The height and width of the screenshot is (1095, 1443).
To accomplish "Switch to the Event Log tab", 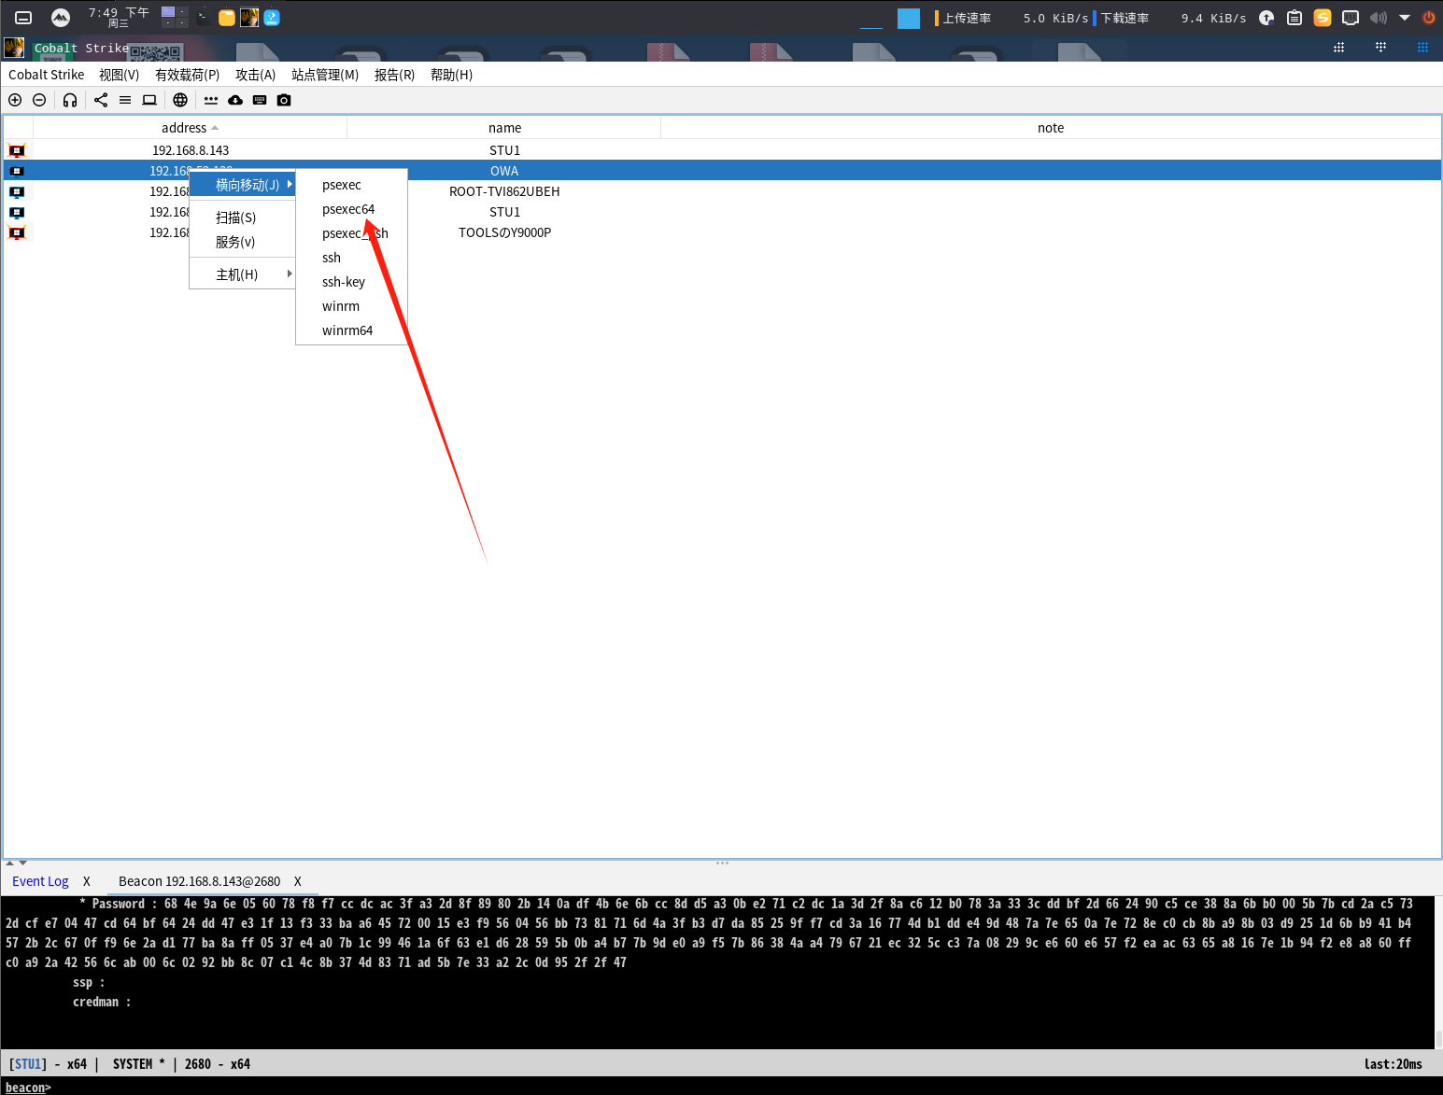I will [x=40, y=881].
